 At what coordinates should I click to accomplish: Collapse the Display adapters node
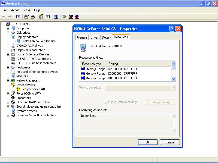coord(8,37)
